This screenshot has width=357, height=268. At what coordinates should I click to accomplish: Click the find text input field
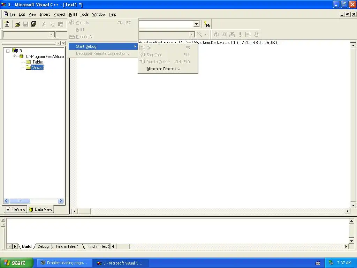click(166, 24)
